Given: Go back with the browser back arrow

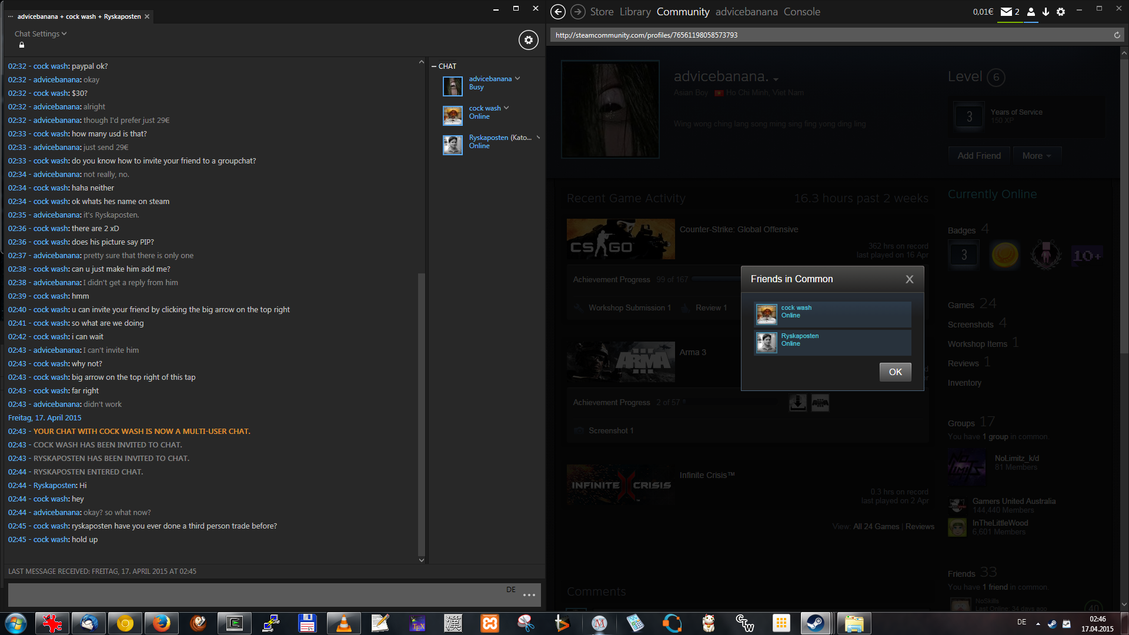Looking at the screenshot, I should 558,12.
